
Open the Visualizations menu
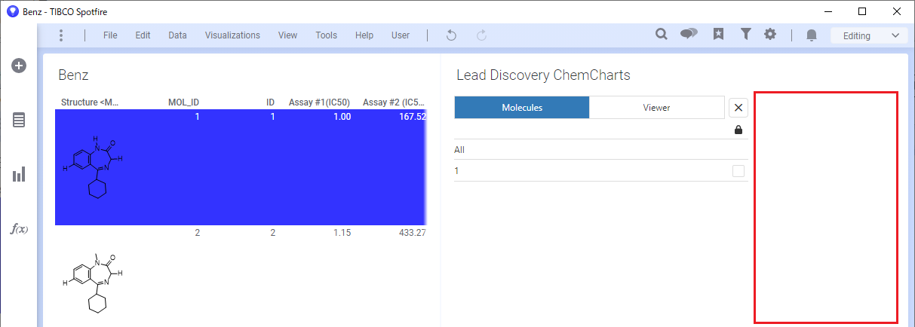(232, 35)
